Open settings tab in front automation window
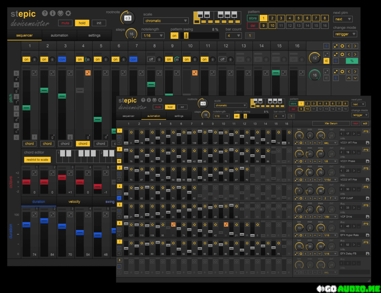 coord(179,116)
